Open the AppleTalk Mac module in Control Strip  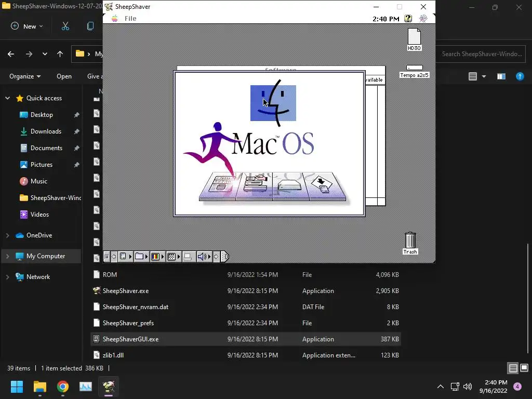tap(125, 257)
